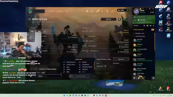Viewport: 173px width, 97px height.
Task: Click the invited list scrollbar
Action: 94,65
